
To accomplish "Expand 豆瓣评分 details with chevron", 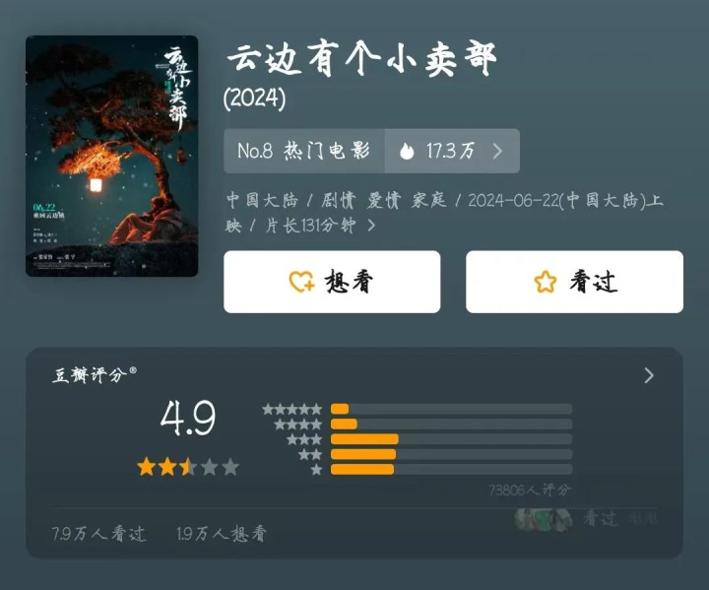I will pyautogui.click(x=649, y=375).
